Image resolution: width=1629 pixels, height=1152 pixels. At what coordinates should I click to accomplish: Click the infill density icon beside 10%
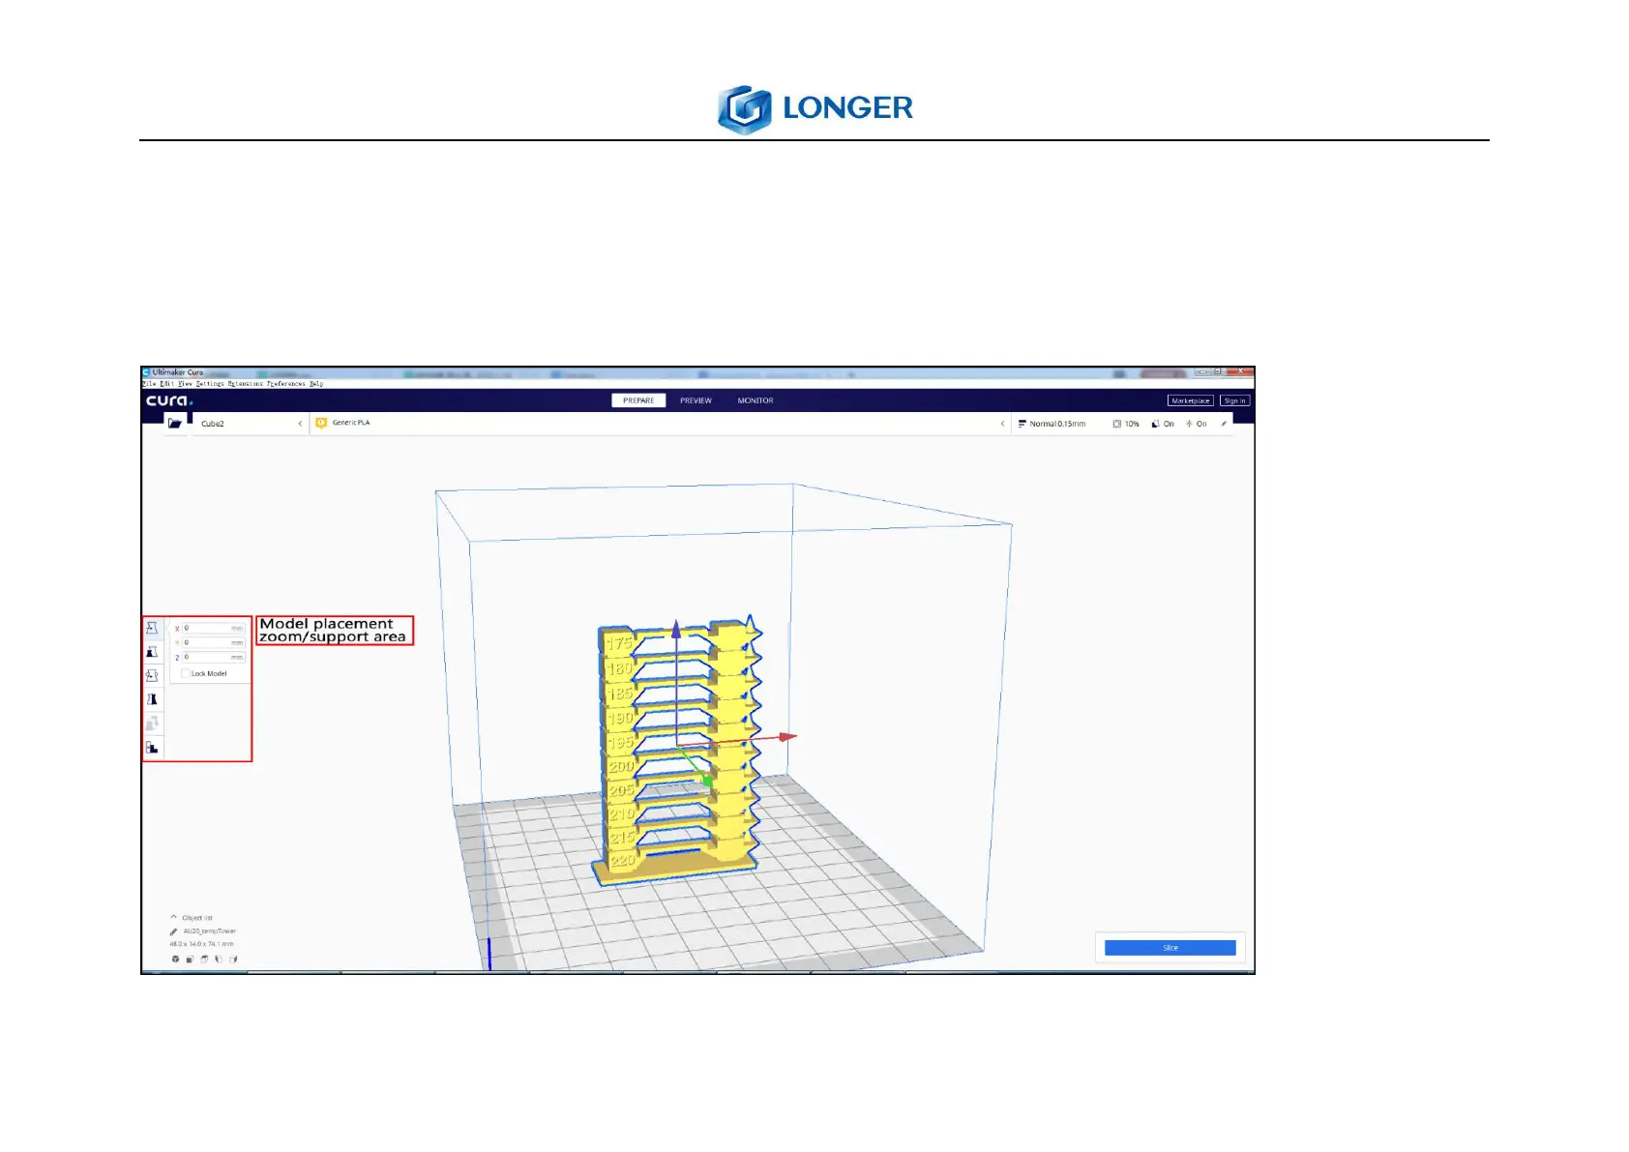(x=1116, y=424)
